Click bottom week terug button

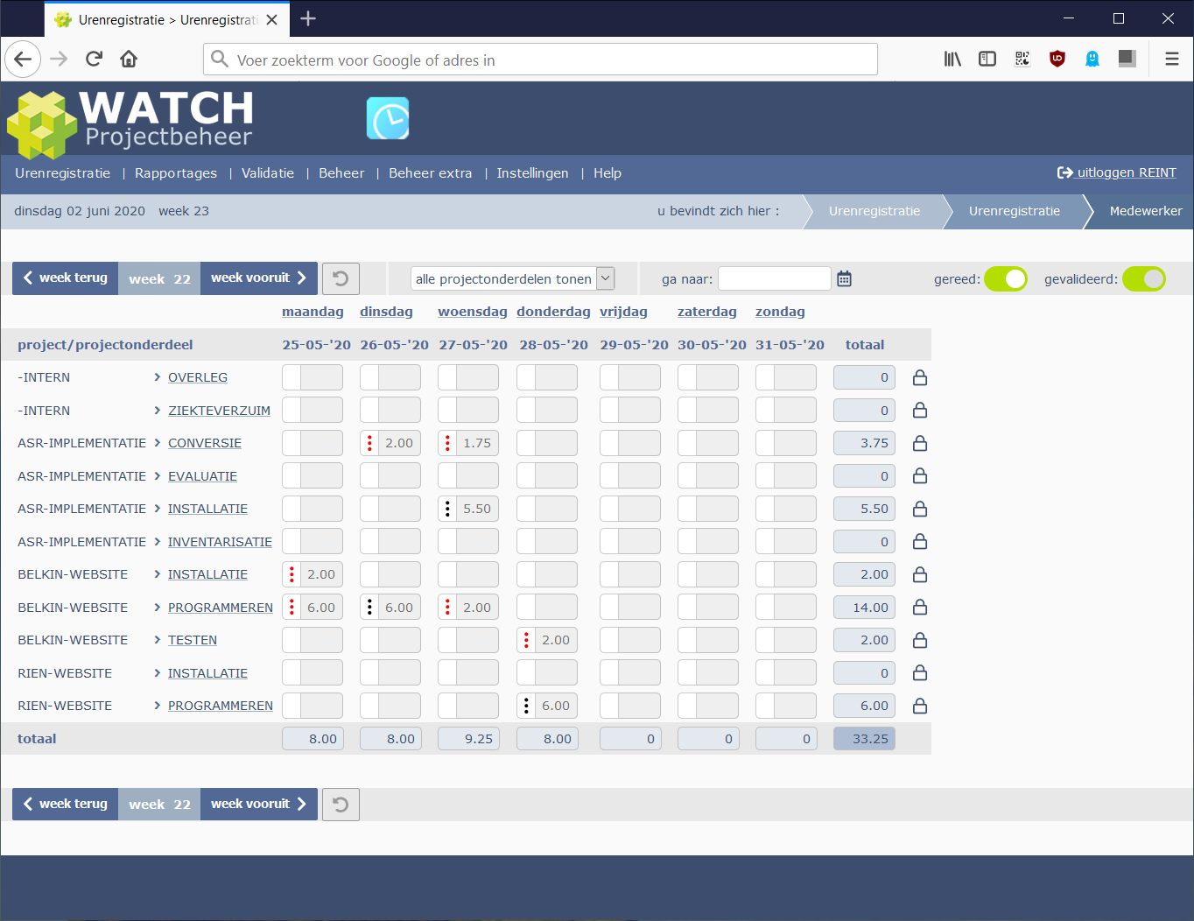point(66,804)
